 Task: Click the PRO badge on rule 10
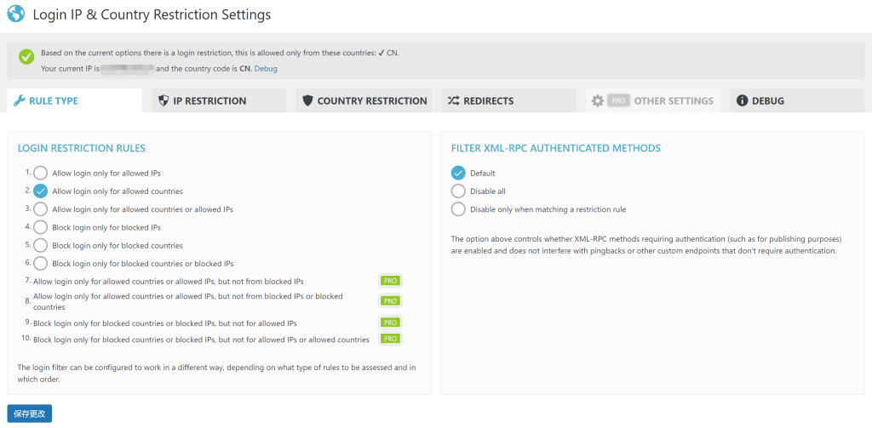[x=390, y=339]
